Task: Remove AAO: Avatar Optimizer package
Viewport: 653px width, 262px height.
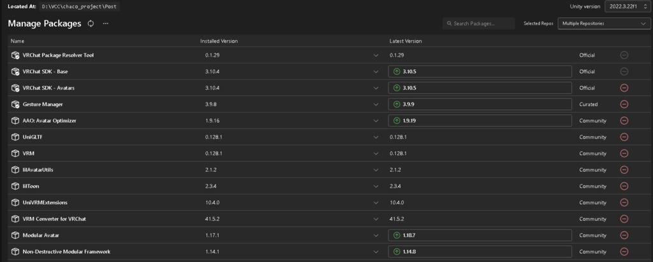Action: pos(624,121)
